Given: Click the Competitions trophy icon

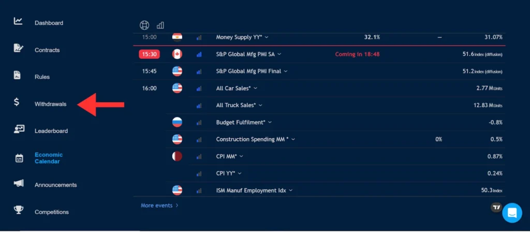Looking at the screenshot, I should tap(19, 210).
